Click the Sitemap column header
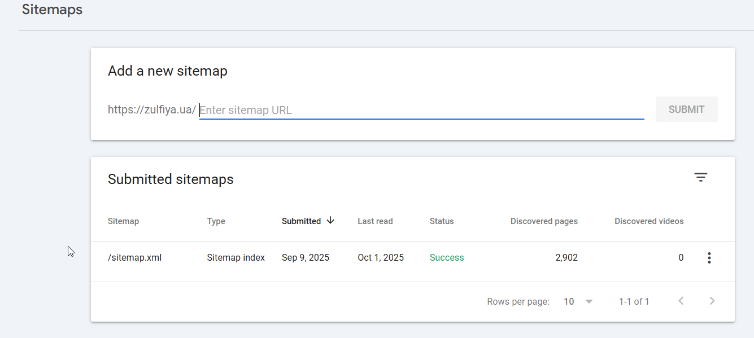 (123, 221)
